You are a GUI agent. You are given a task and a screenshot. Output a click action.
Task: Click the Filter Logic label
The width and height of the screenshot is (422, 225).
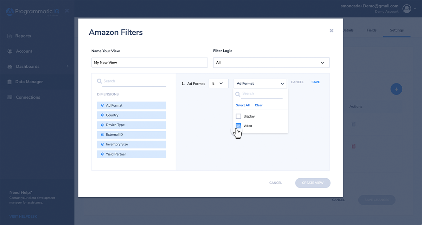(223, 51)
